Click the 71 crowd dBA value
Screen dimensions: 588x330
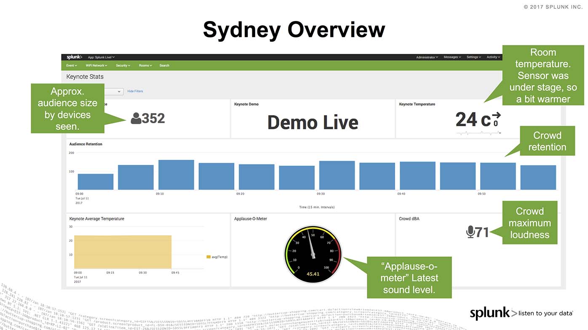tap(482, 232)
